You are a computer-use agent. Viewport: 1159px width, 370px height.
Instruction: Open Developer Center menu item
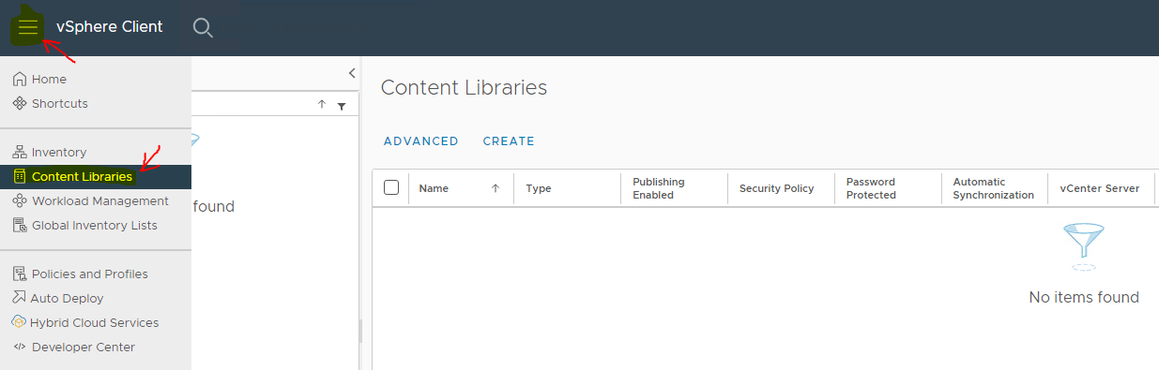pyautogui.click(x=84, y=347)
